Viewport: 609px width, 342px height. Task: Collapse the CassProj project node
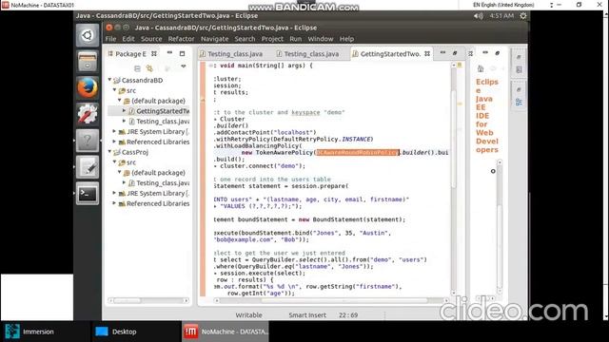(x=110, y=152)
